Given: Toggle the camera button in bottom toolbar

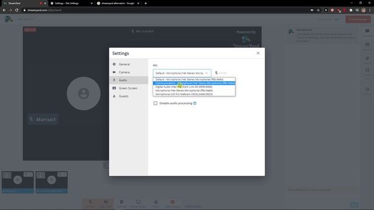Looking at the screenshot, I should [106, 204].
